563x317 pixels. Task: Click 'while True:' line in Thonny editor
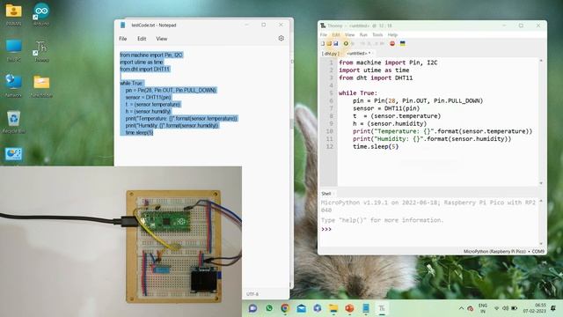[x=358, y=93]
